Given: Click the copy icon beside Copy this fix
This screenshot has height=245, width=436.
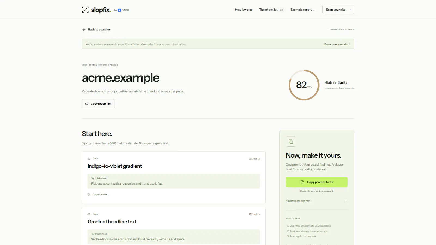Looking at the screenshot, I should pos(89,195).
